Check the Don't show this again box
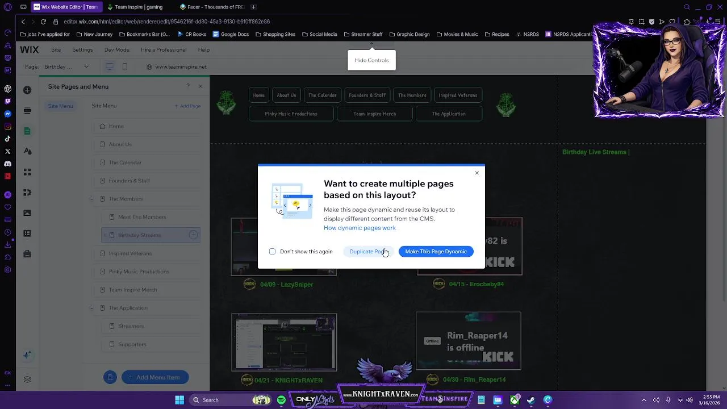 (x=272, y=252)
